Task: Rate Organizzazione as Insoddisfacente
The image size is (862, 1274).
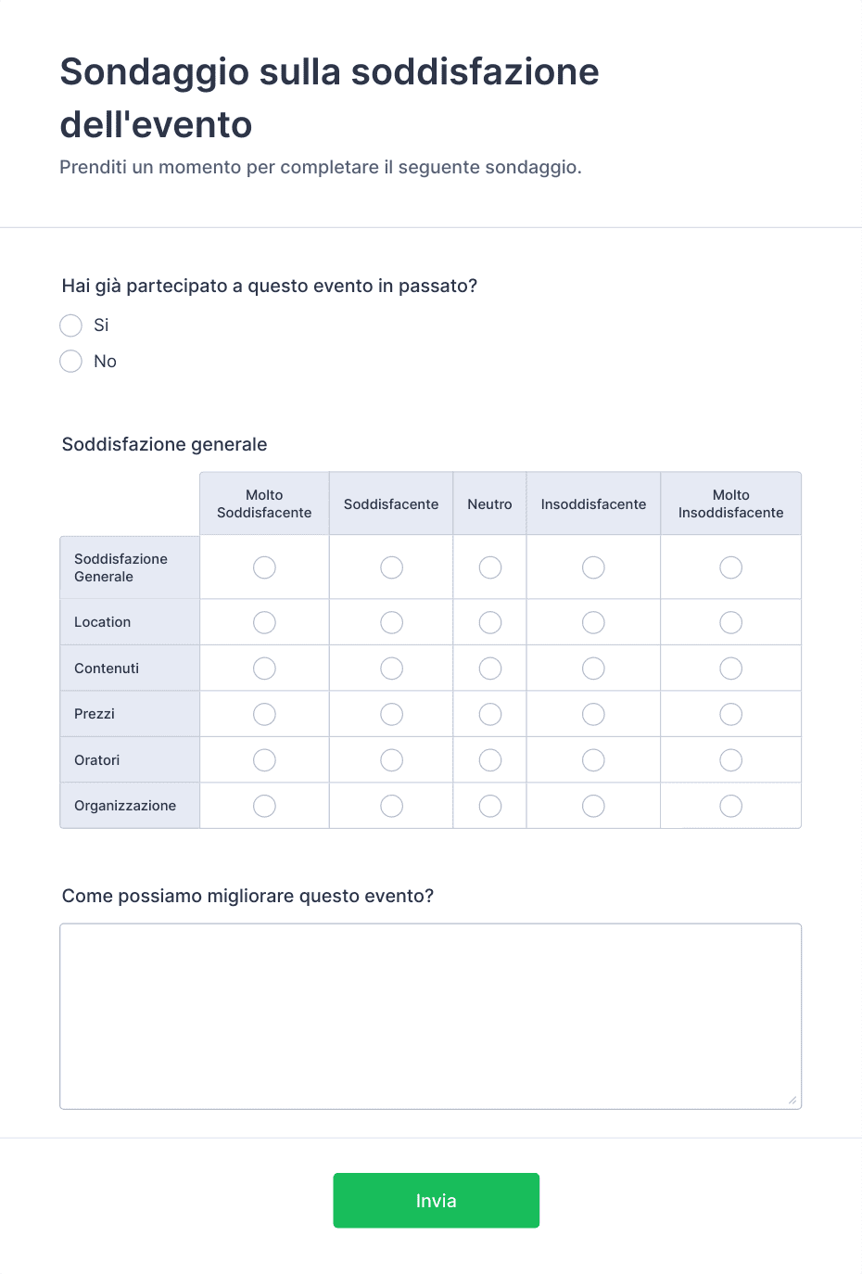Action: tap(593, 807)
